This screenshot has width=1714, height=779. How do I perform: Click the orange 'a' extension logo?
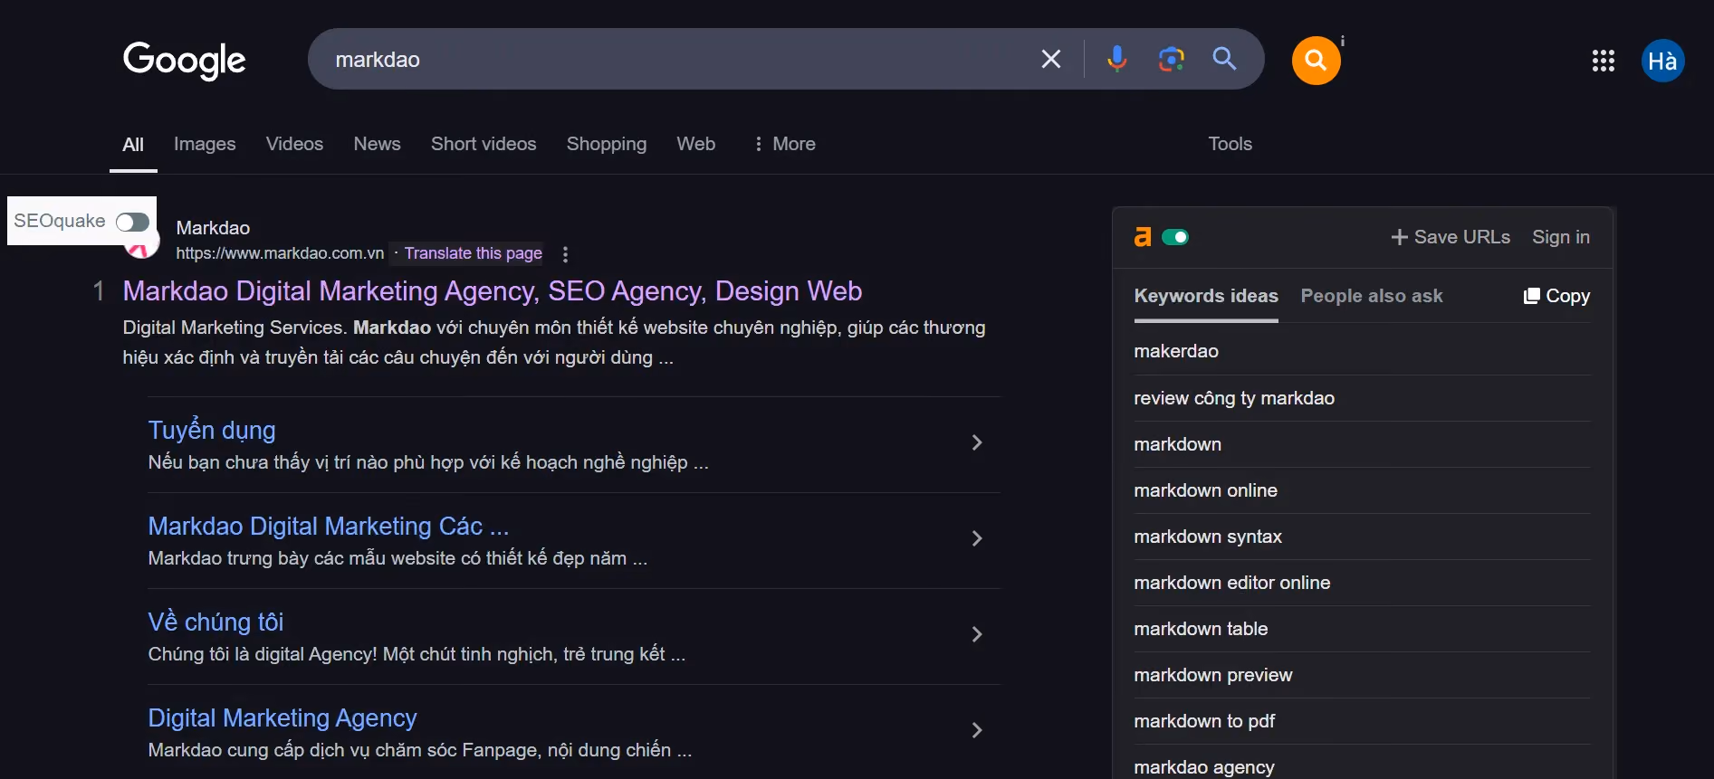(x=1143, y=237)
